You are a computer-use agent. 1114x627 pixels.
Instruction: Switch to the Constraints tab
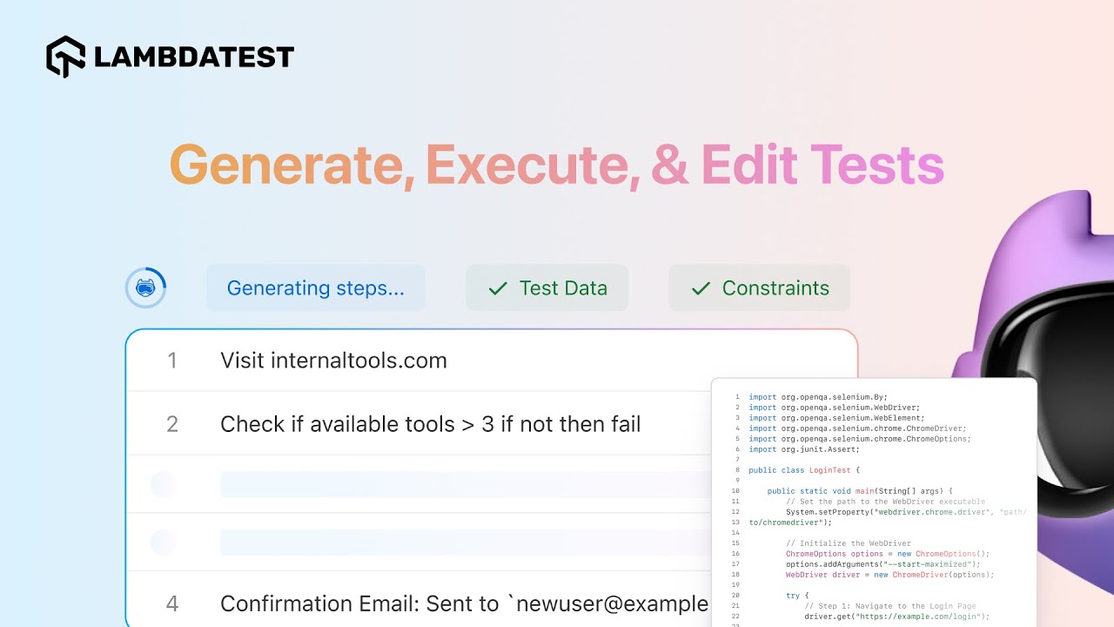759,288
